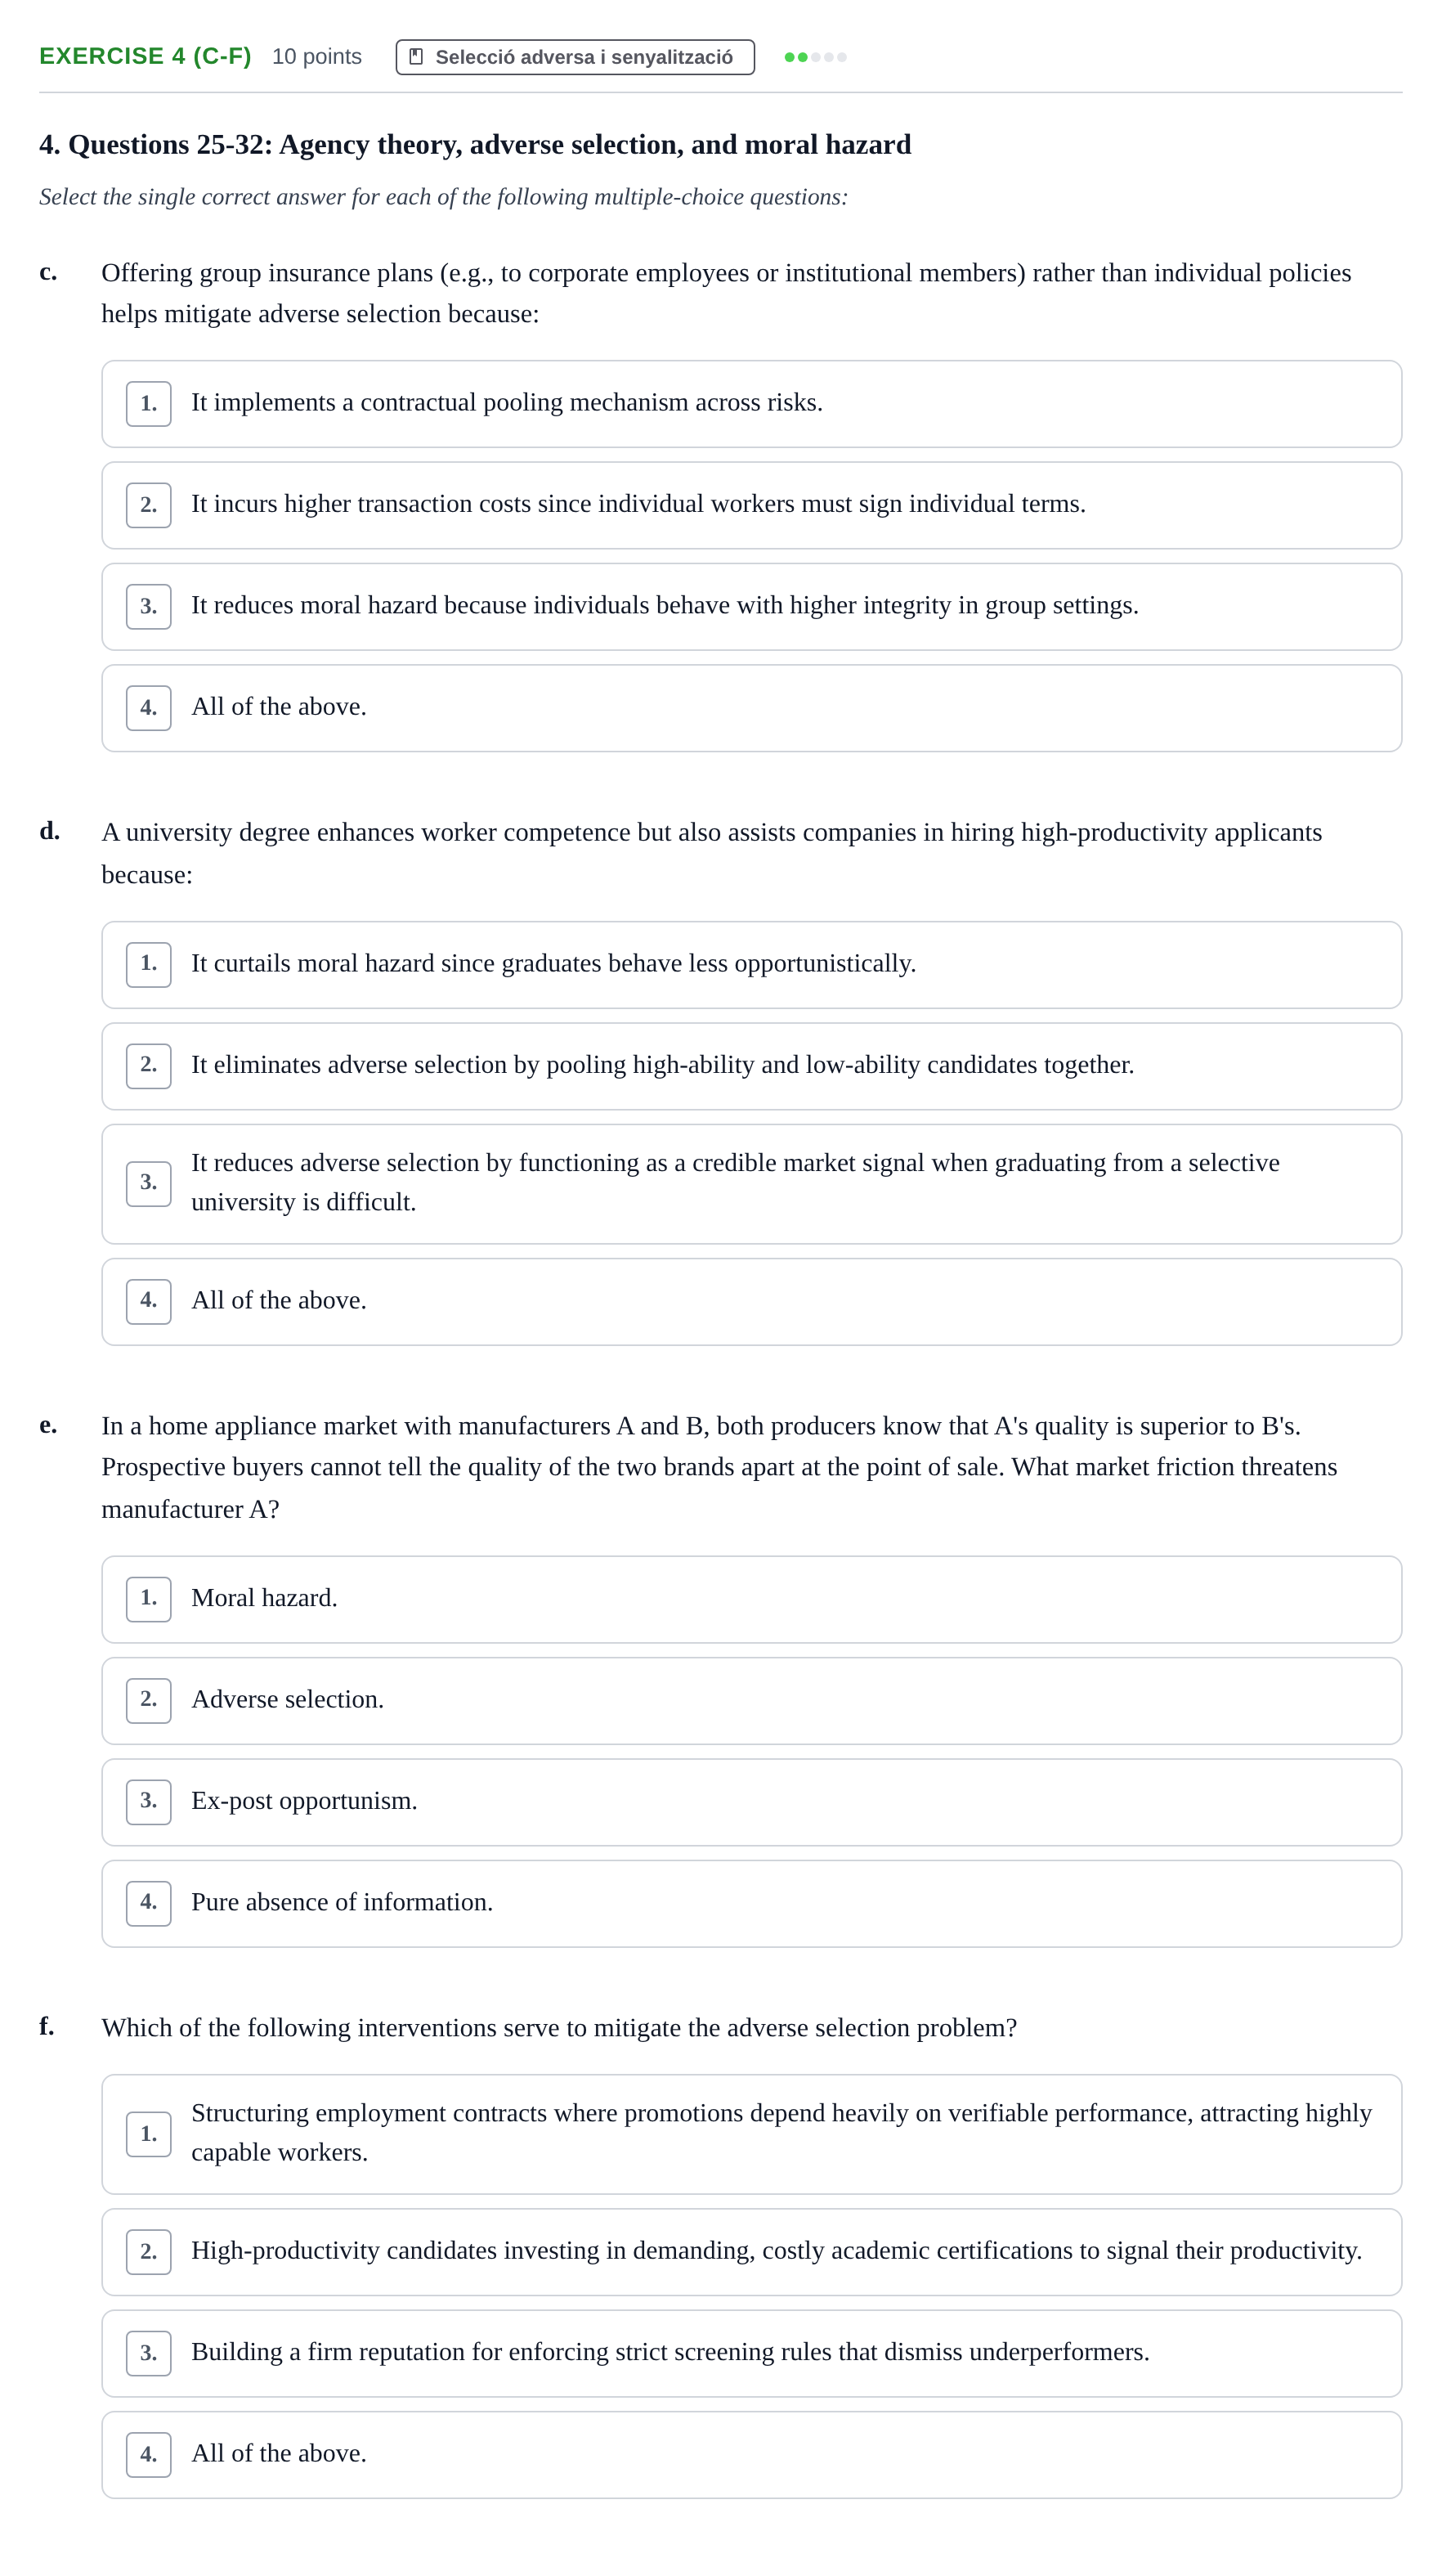
Task: Select the pooling high-ability and low-ability candidates option
Action: click(x=751, y=1066)
